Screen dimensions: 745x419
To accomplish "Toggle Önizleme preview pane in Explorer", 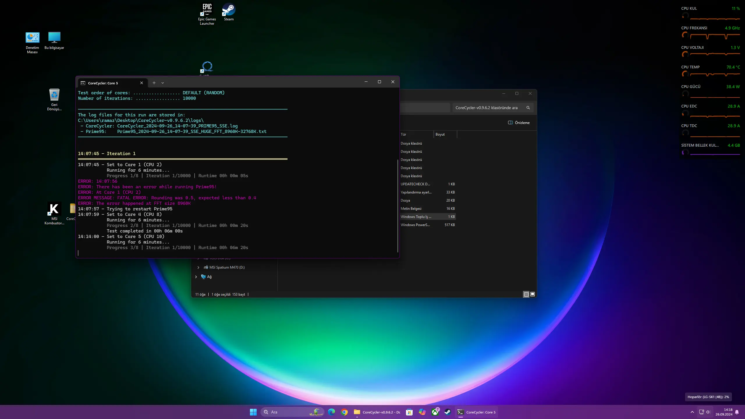I will (519, 122).
